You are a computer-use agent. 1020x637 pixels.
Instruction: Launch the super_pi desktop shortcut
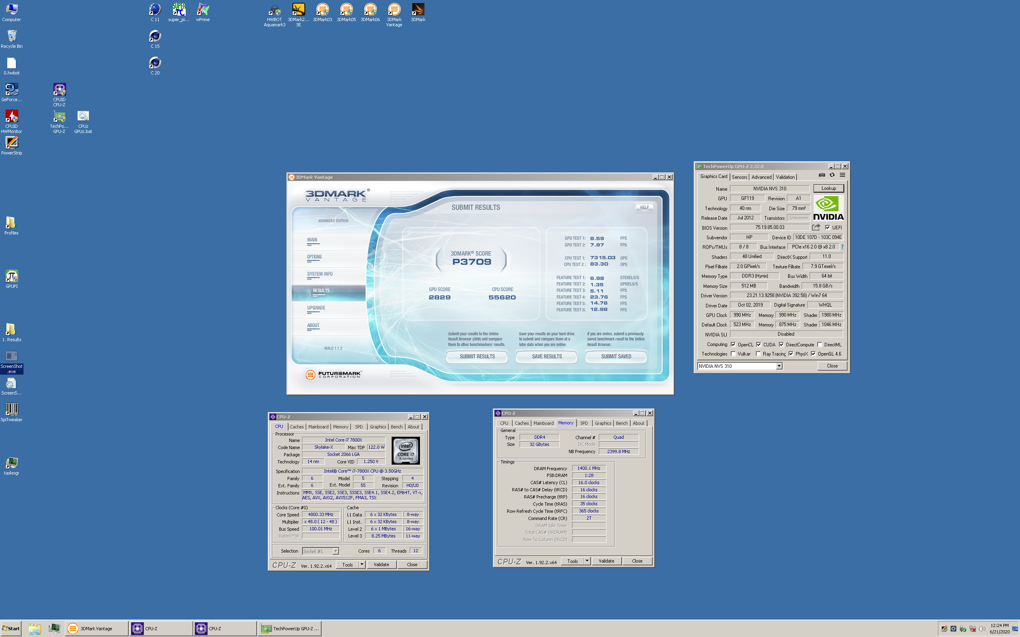179,13
